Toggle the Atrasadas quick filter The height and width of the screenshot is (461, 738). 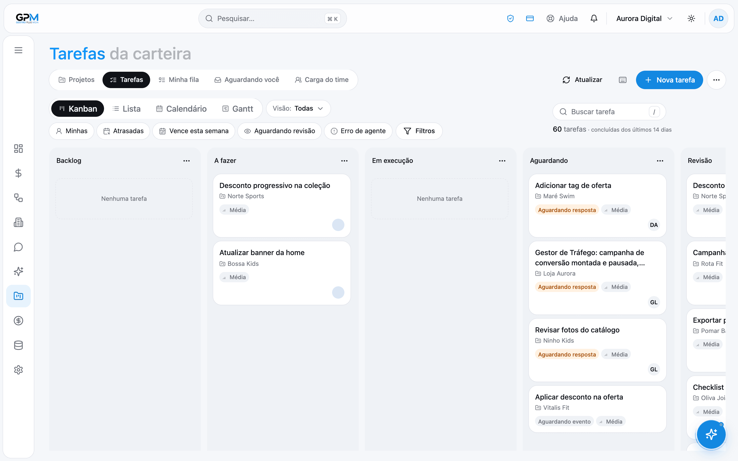pos(123,131)
